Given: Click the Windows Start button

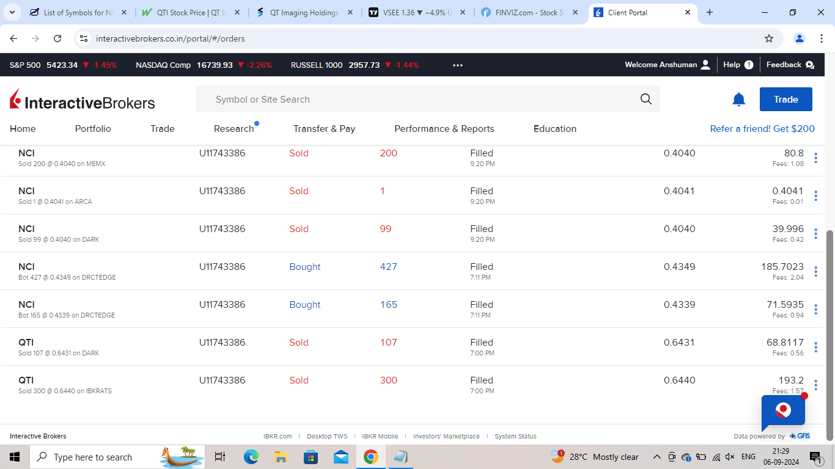Looking at the screenshot, I should (x=15, y=457).
